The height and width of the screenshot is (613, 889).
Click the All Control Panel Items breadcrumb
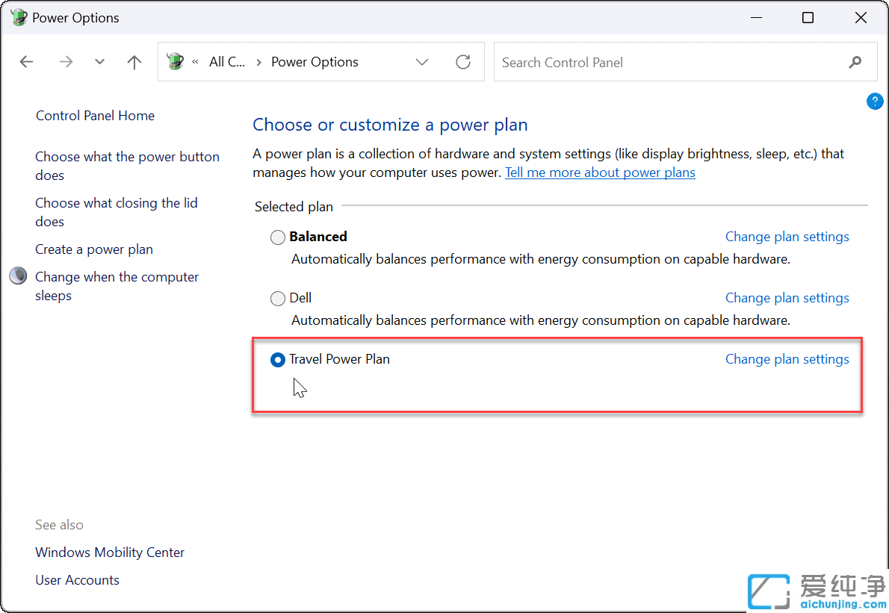point(227,62)
